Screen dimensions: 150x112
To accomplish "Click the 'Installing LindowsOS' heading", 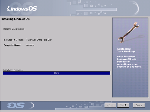I will coord(15,19).
